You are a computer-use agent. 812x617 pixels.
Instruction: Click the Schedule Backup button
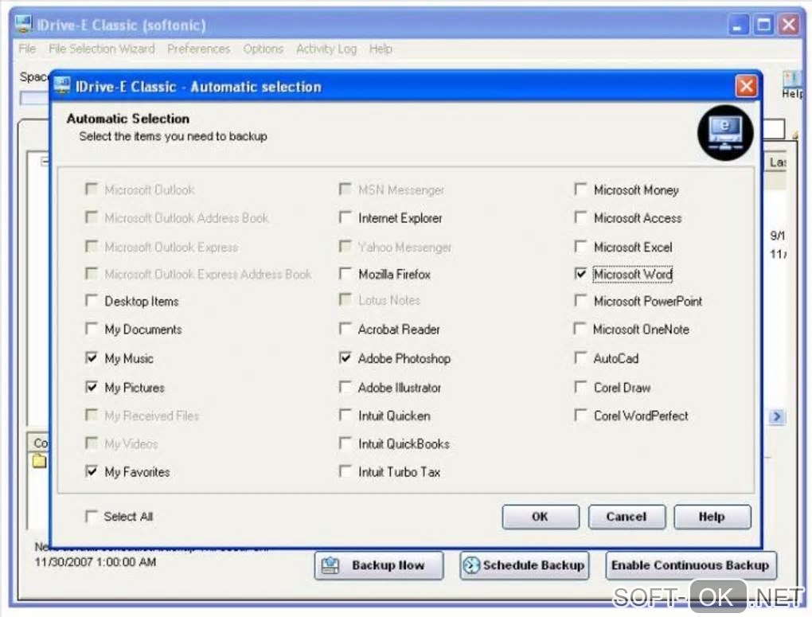click(524, 565)
